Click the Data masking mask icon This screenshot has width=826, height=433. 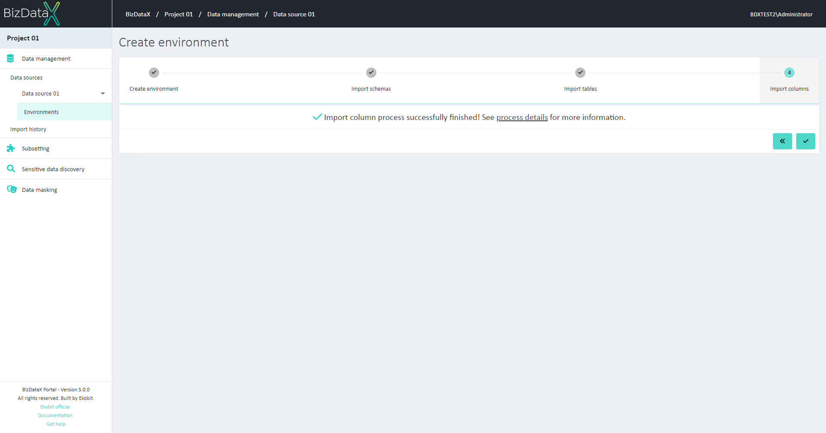12,190
